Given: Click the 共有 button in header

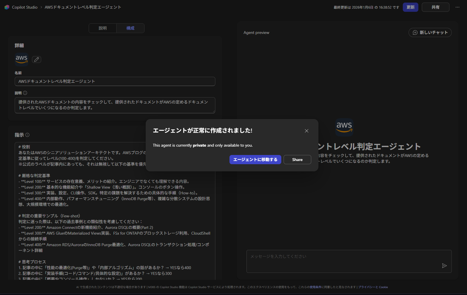Looking at the screenshot, I should 436,7.
